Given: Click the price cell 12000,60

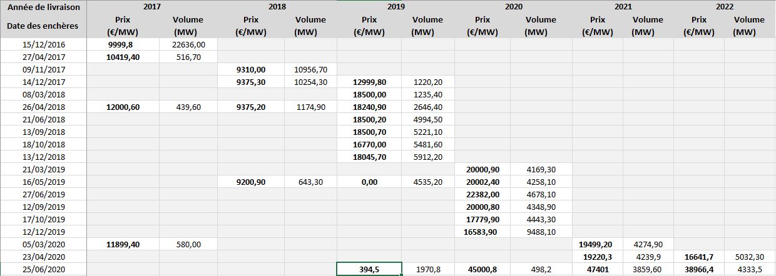Looking at the screenshot, I should click(x=123, y=107).
